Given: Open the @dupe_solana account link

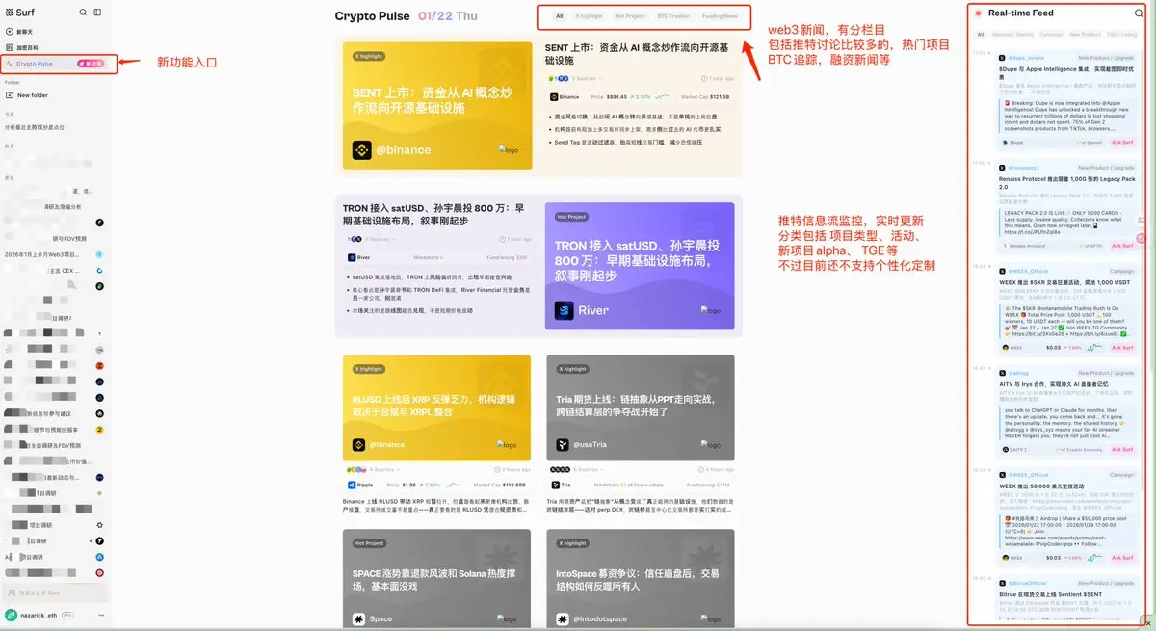Looking at the screenshot, I should (1026, 58).
